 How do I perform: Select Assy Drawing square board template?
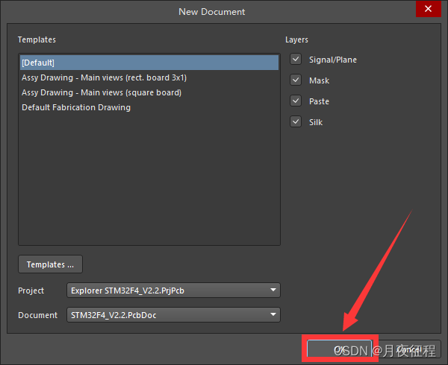point(149,92)
